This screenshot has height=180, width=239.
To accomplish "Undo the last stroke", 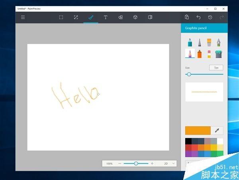I will [198, 18].
